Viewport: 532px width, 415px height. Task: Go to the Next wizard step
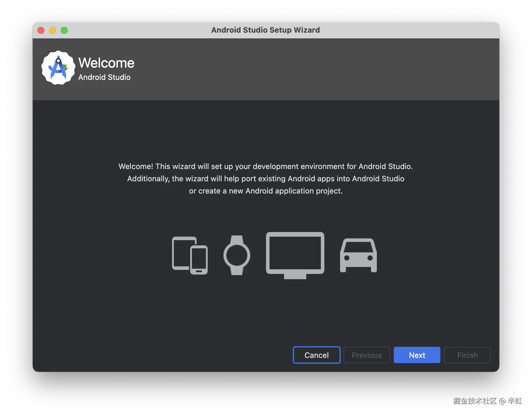(x=417, y=355)
